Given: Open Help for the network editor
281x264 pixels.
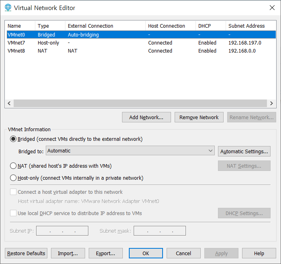Looking at the screenshot, I should click(259, 253).
